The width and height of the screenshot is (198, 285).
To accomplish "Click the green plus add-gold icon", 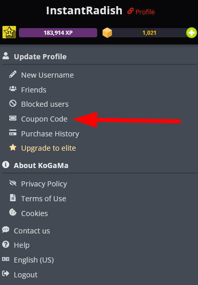I will (191, 33).
